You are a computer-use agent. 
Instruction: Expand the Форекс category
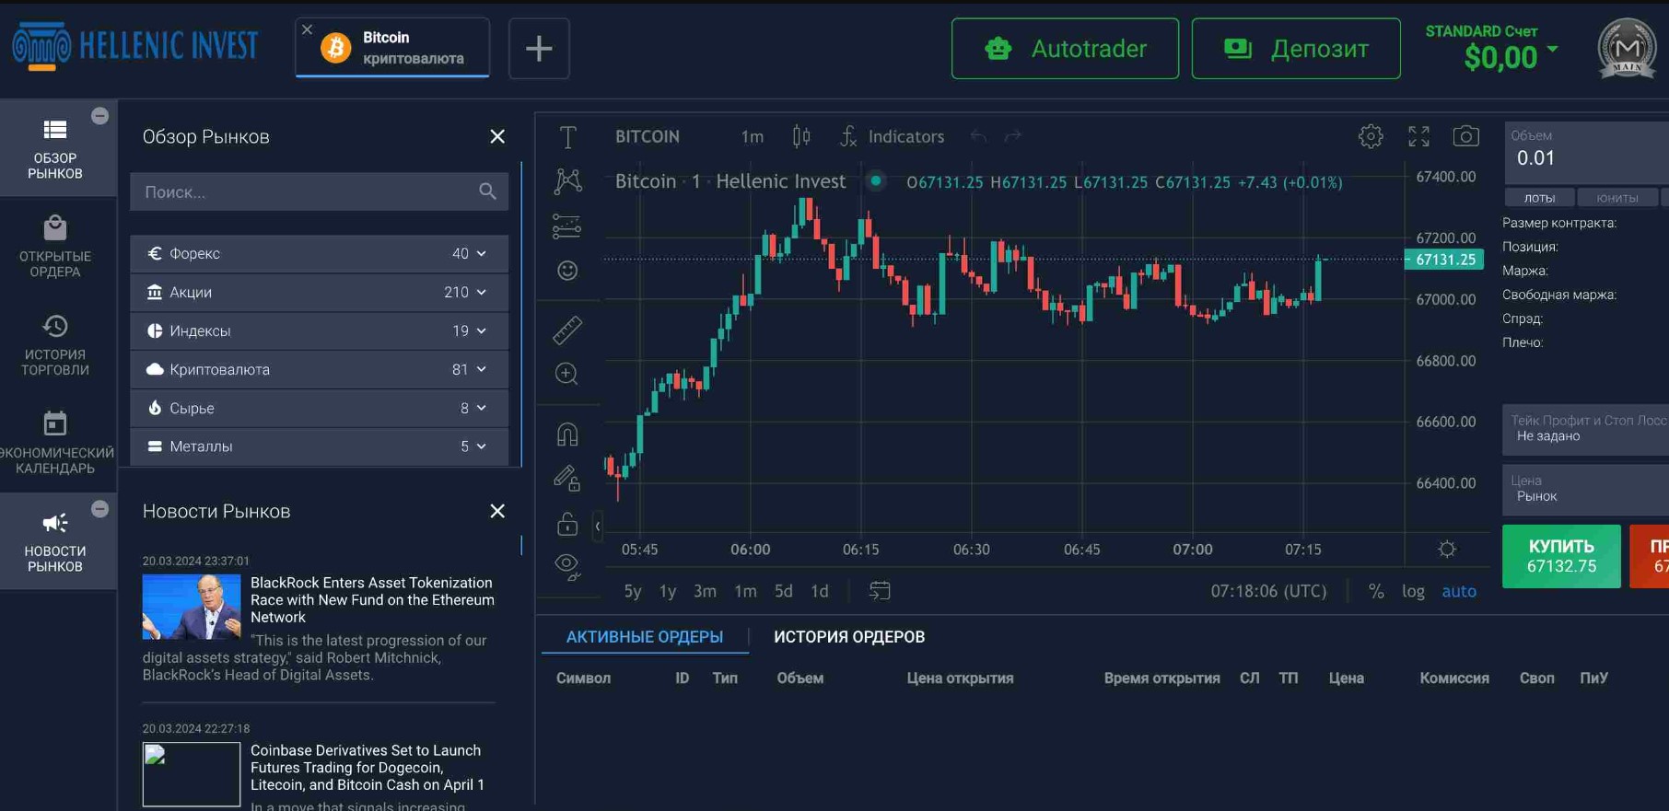319,253
